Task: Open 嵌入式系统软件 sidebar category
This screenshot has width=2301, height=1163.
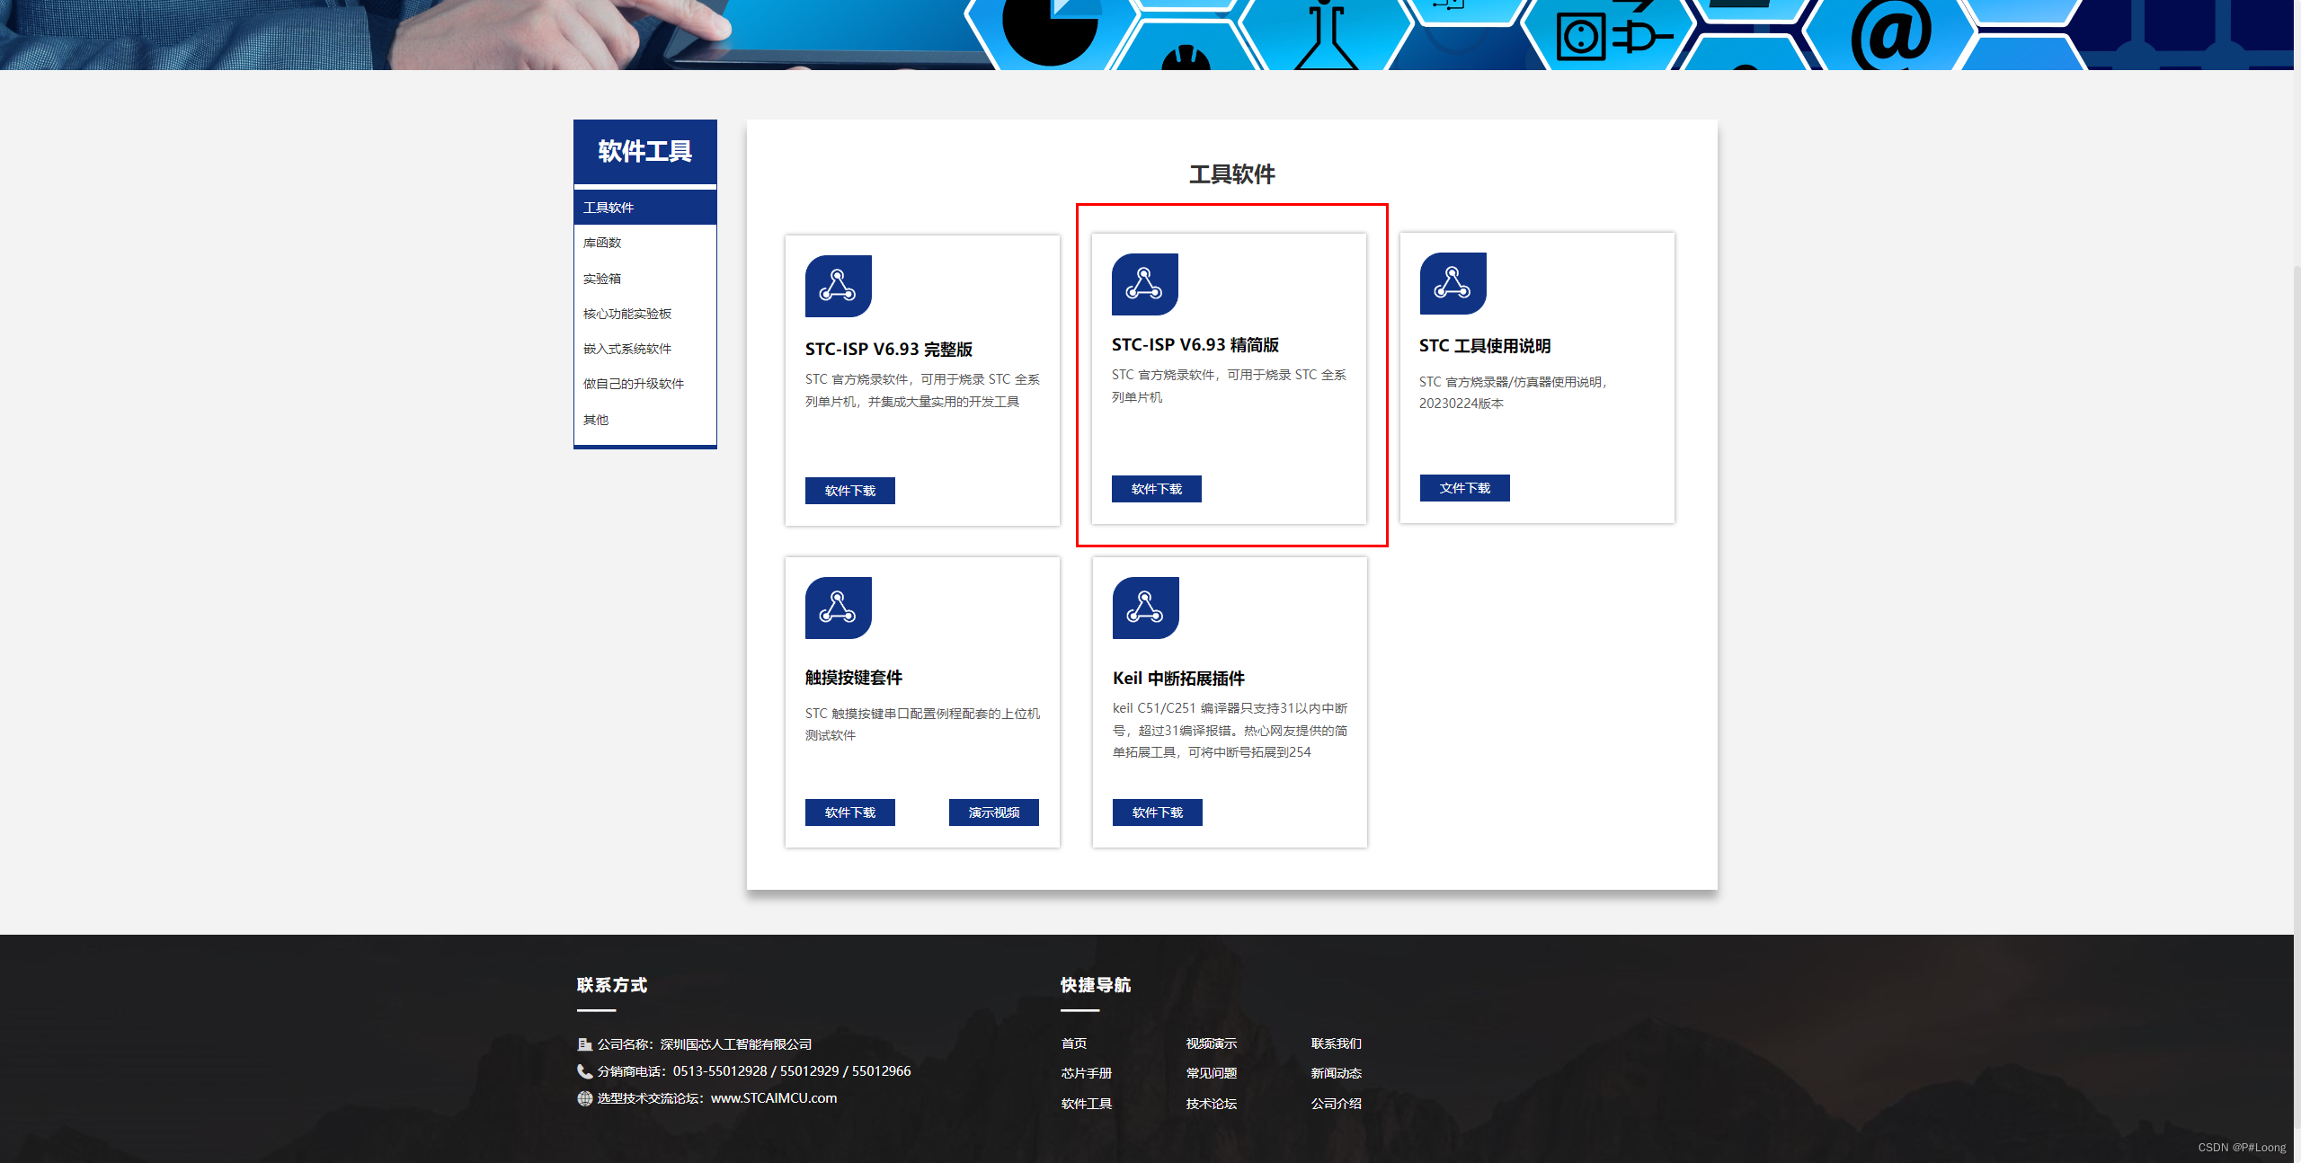Action: click(627, 349)
